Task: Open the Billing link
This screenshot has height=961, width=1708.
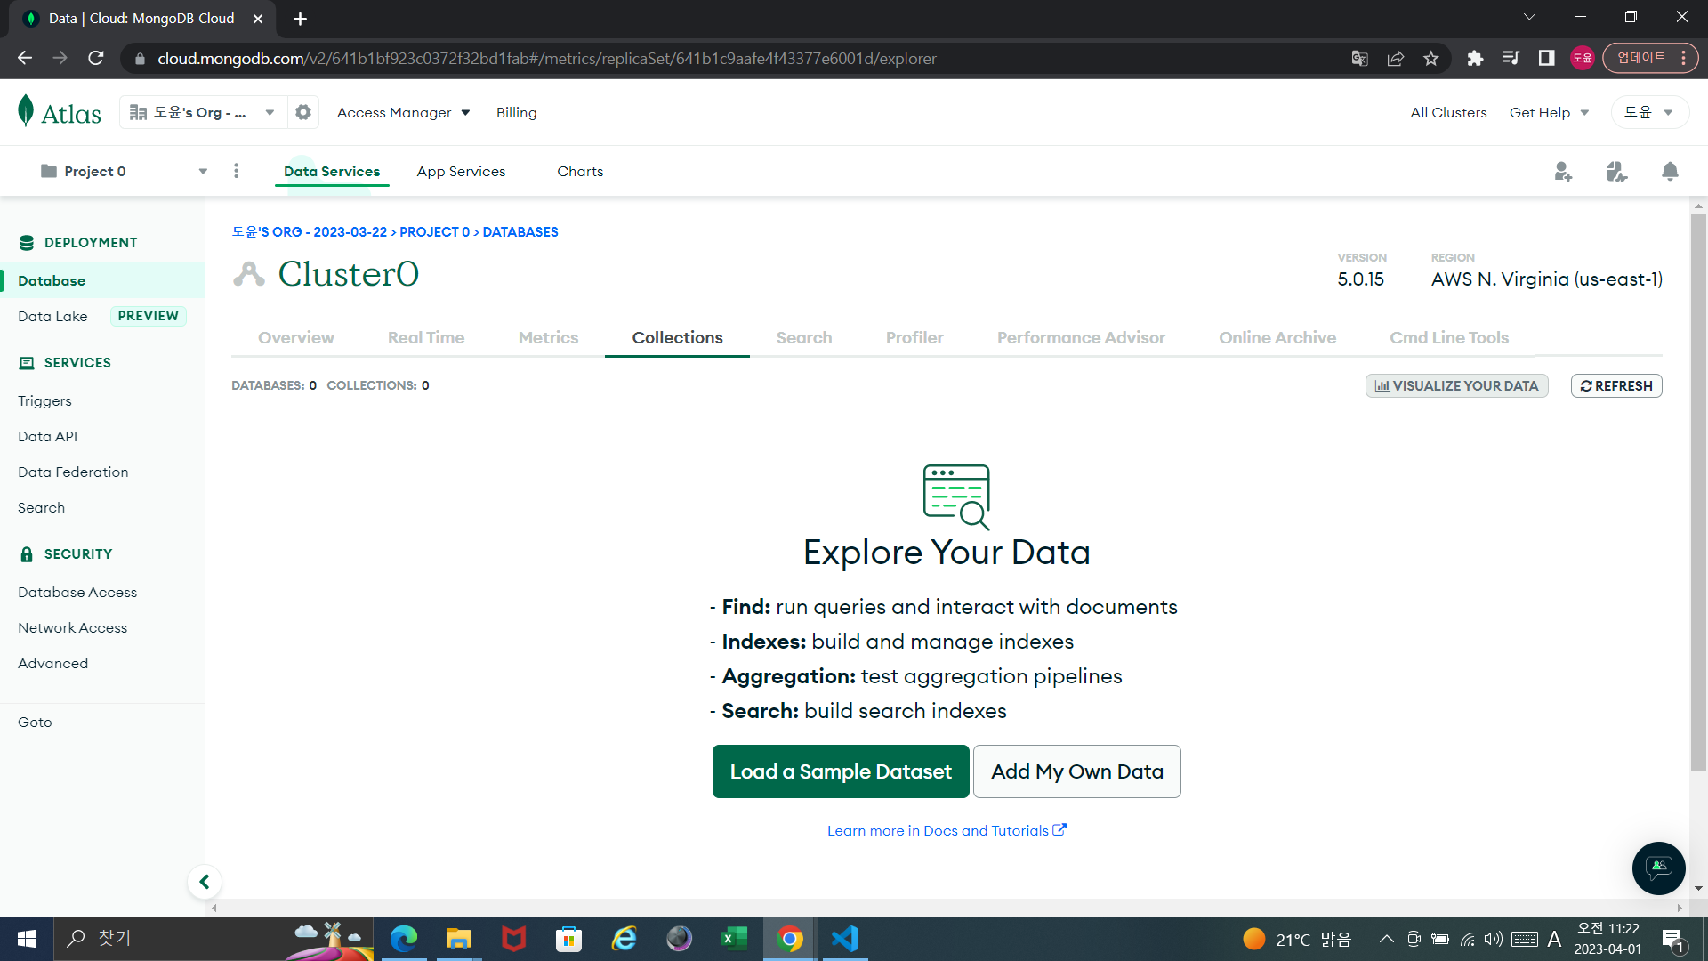Action: tap(516, 113)
